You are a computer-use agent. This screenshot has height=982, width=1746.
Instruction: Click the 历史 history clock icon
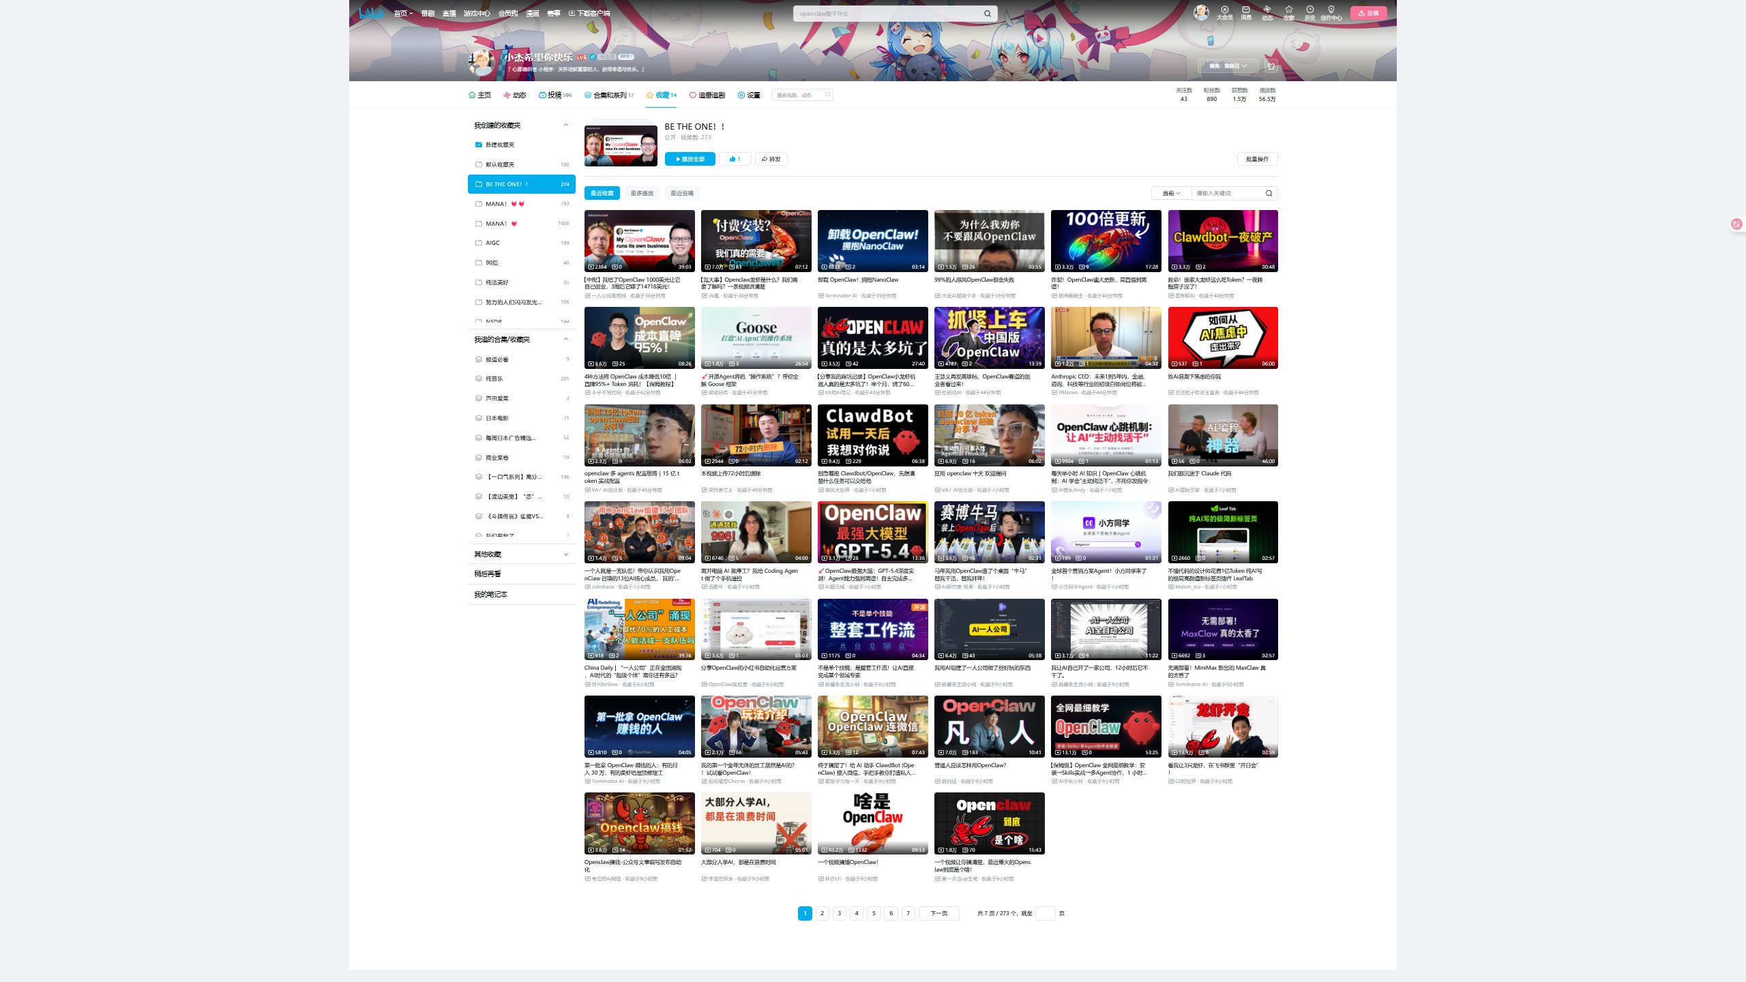1309,10
